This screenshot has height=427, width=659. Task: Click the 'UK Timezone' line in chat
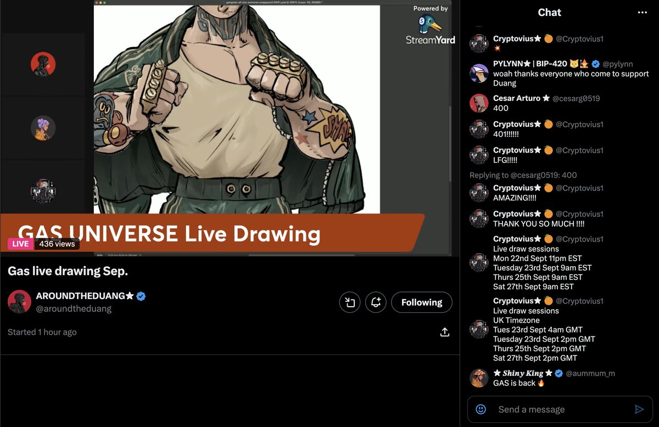(516, 320)
